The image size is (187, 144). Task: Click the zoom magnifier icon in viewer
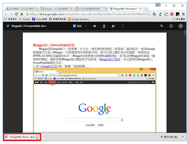tap(162, 26)
